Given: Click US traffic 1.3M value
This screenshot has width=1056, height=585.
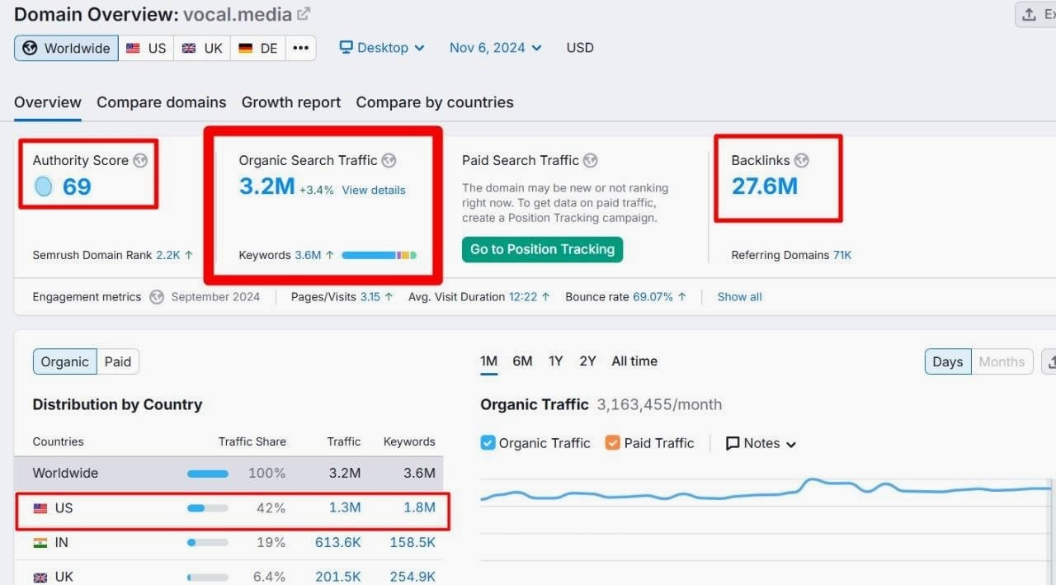Looking at the screenshot, I should coord(345,508).
